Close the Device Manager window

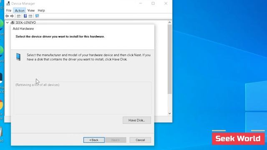pyautogui.click(x=166, y=3)
